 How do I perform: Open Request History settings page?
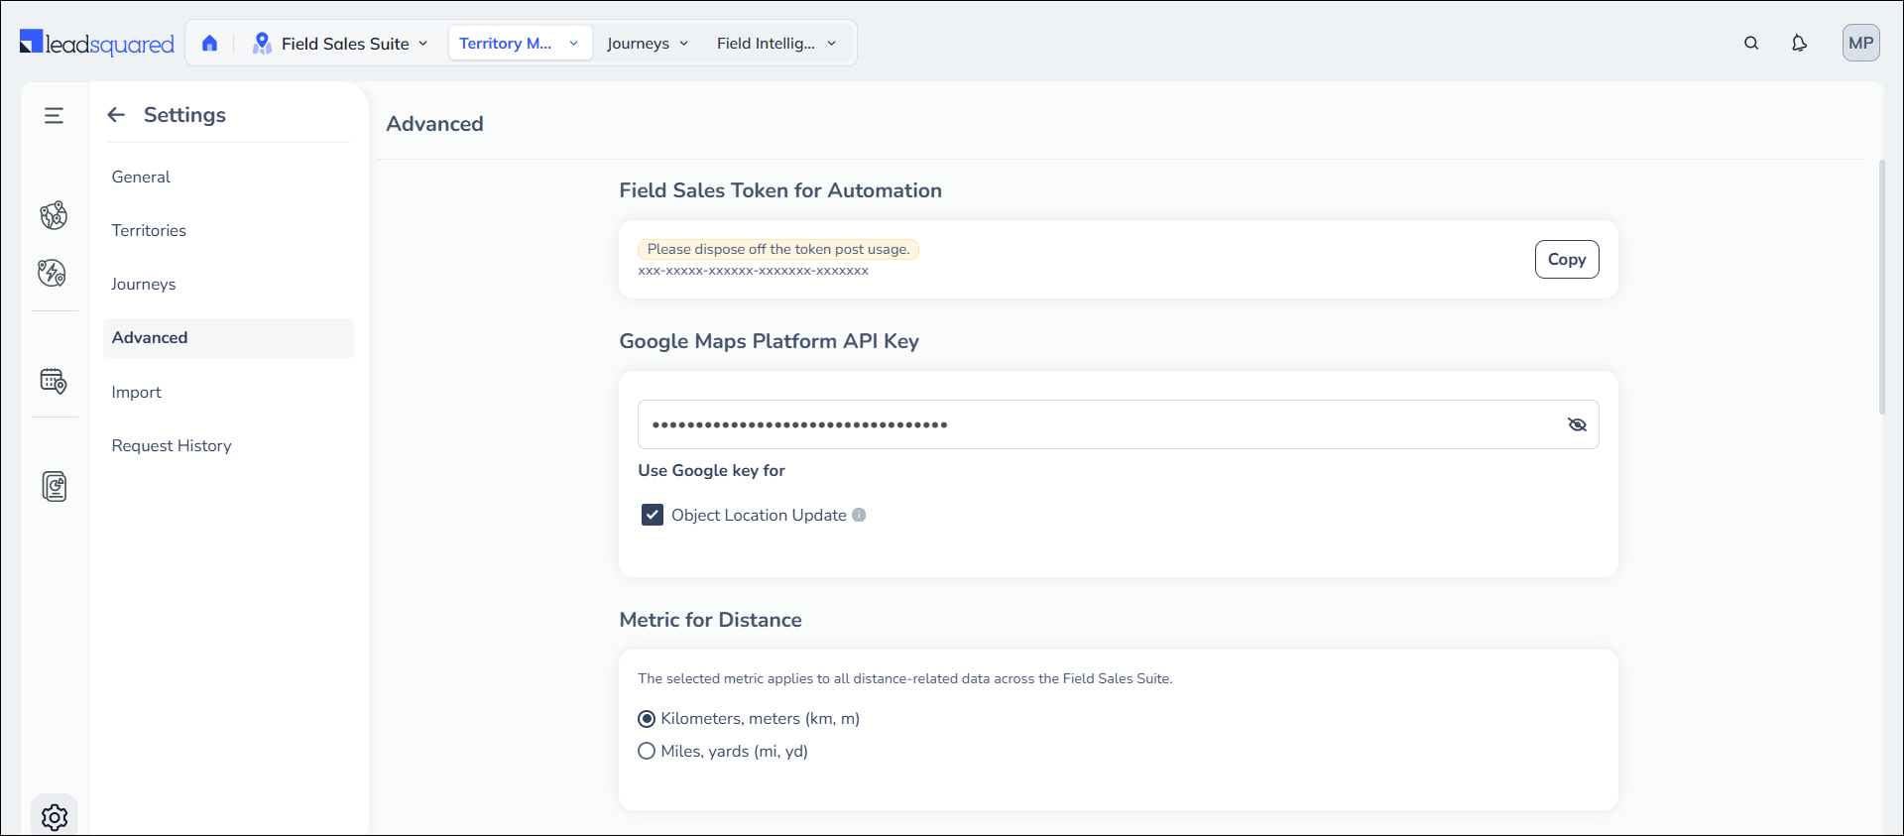(x=172, y=446)
